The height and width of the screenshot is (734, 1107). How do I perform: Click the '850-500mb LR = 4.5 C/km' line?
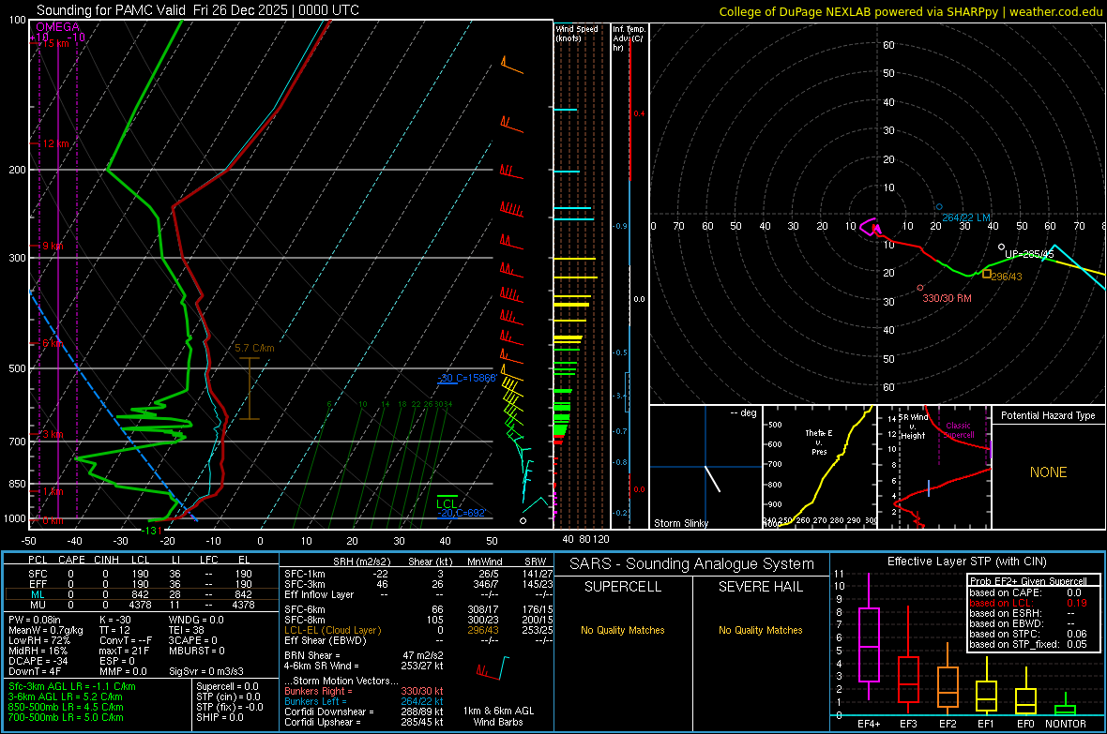tap(66, 707)
